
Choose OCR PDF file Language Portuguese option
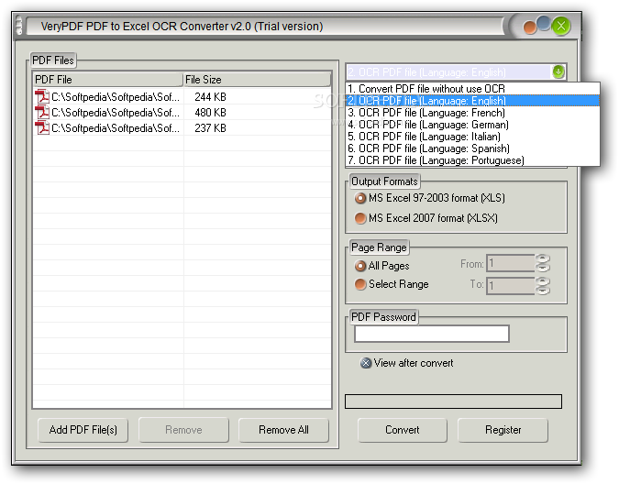tap(472, 160)
